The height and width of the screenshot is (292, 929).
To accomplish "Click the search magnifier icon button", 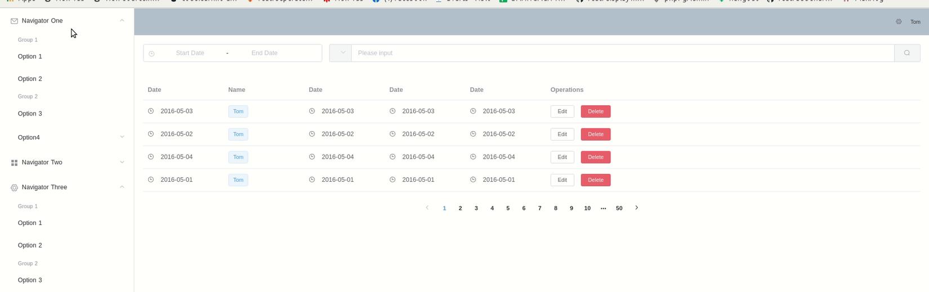I will pos(907,53).
